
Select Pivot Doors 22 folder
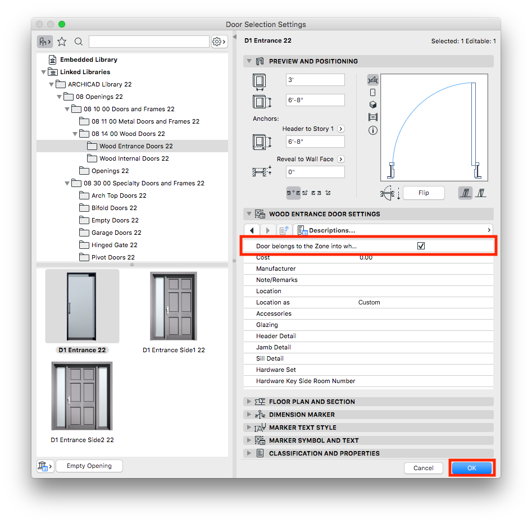[x=113, y=257]
